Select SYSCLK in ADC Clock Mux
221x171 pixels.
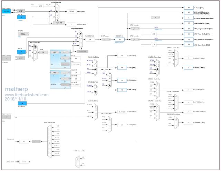pos(96,92)
